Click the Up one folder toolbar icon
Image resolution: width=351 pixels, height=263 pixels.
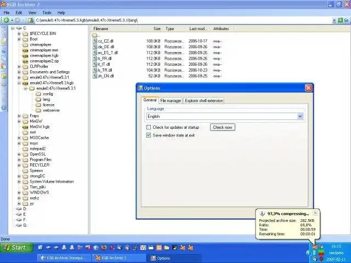pos(31,20)
